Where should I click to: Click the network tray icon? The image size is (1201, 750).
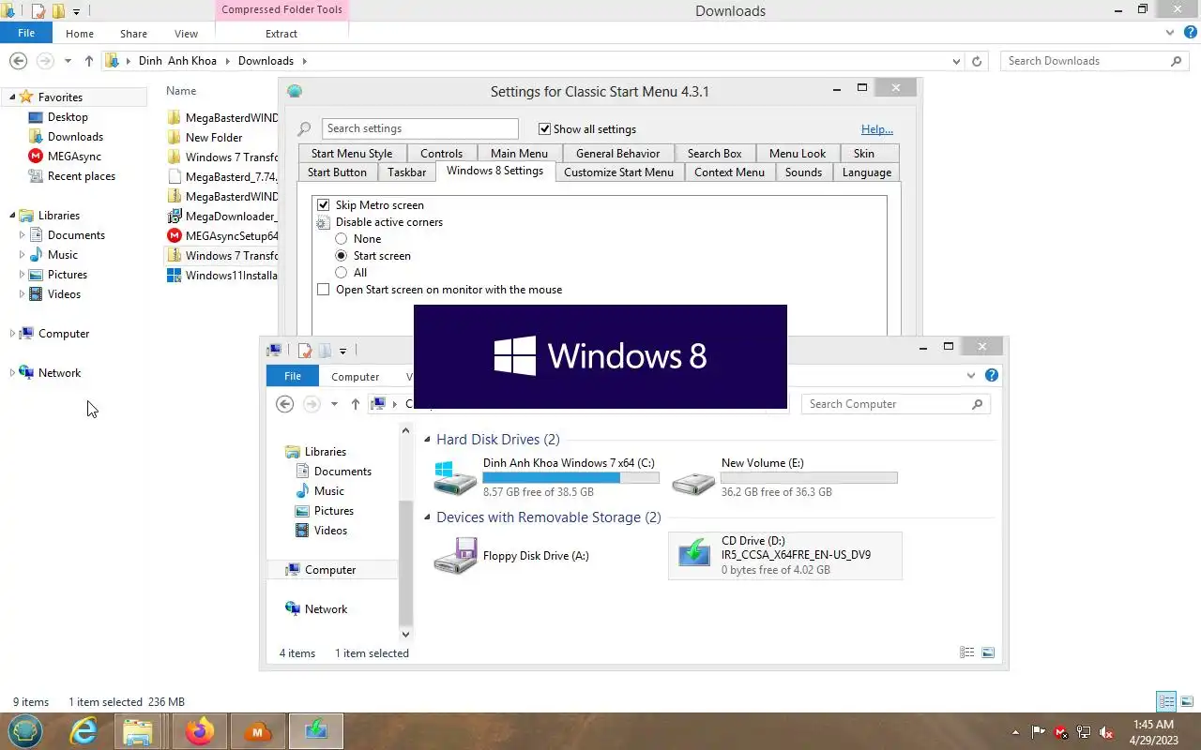coord(1084,732)
